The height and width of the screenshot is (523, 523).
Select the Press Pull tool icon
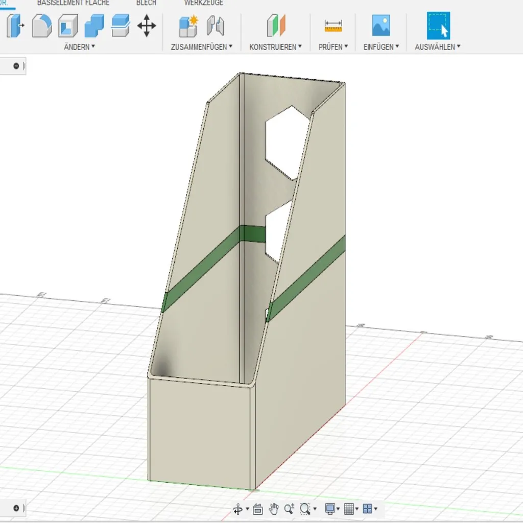14,25
